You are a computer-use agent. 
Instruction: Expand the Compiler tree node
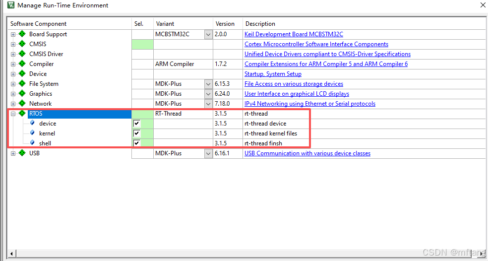click(x=13, y=64)
